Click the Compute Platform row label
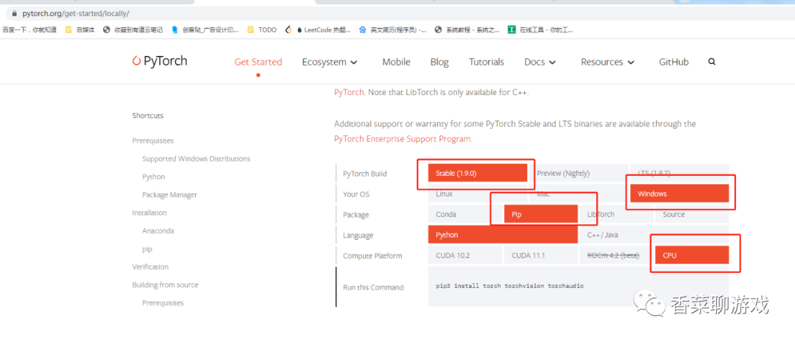The height and width of the screenshot is (340, 795). tap(372, 256)
